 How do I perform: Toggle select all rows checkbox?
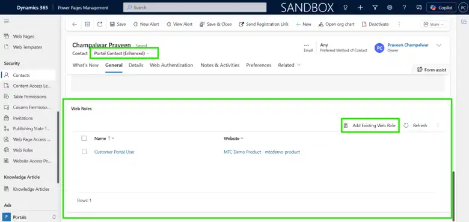(x=84, y=139)
